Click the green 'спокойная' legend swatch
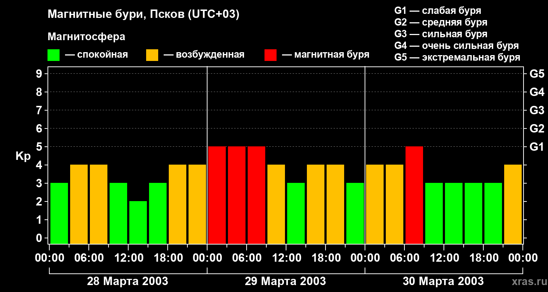548x292 pixels. [53, 55]
